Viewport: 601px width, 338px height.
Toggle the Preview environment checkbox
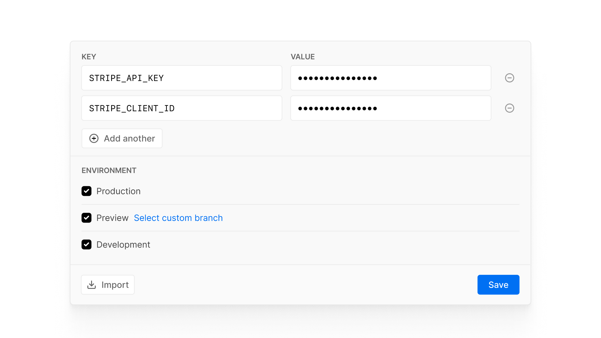point(86,218)
